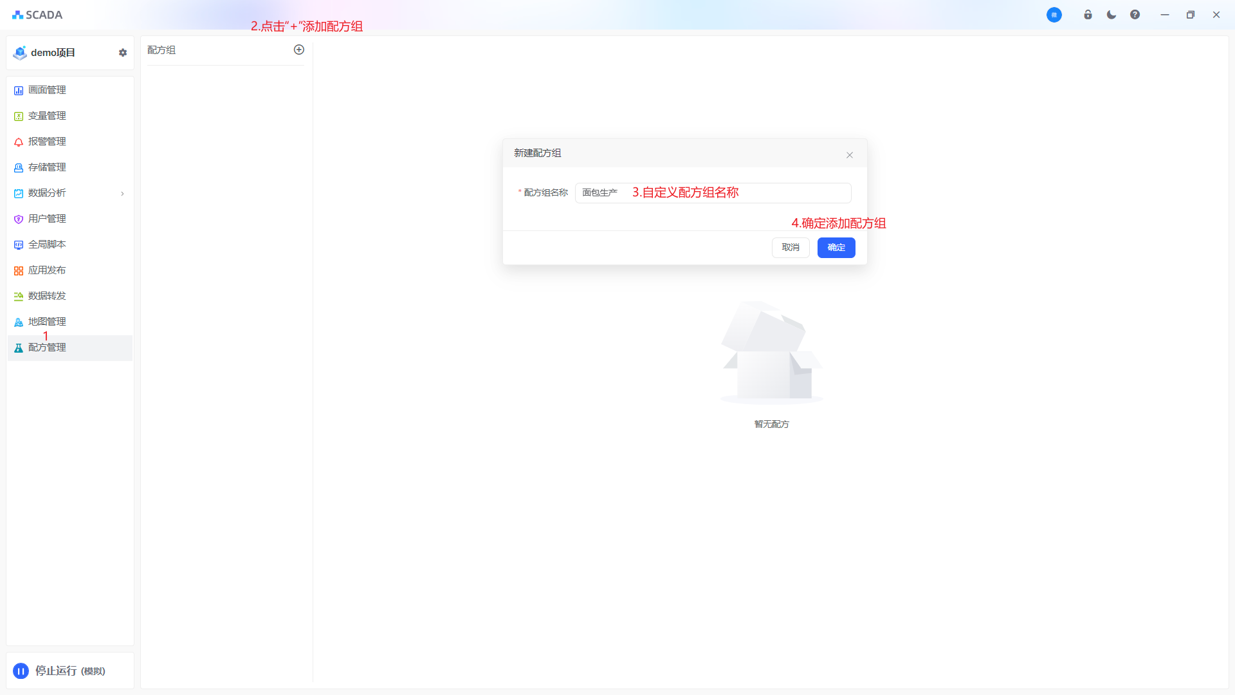Click 应用发布 menu entry

47,270
